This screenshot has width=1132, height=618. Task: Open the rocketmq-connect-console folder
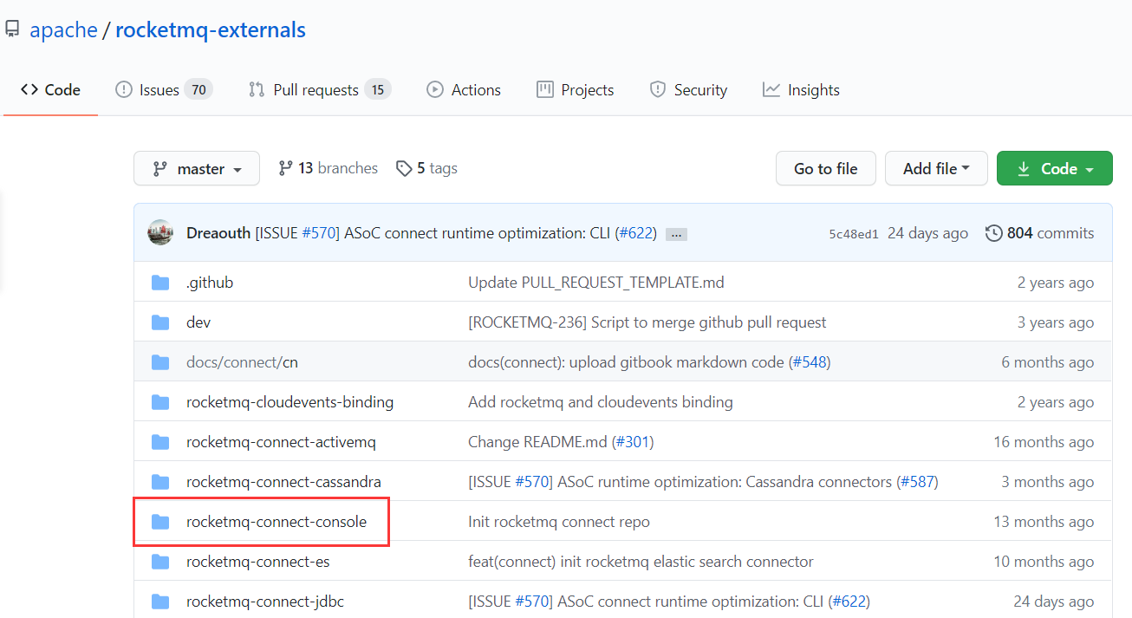276,522
